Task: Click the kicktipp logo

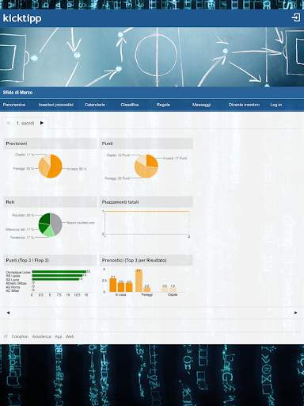Action: tap(22, 18)
